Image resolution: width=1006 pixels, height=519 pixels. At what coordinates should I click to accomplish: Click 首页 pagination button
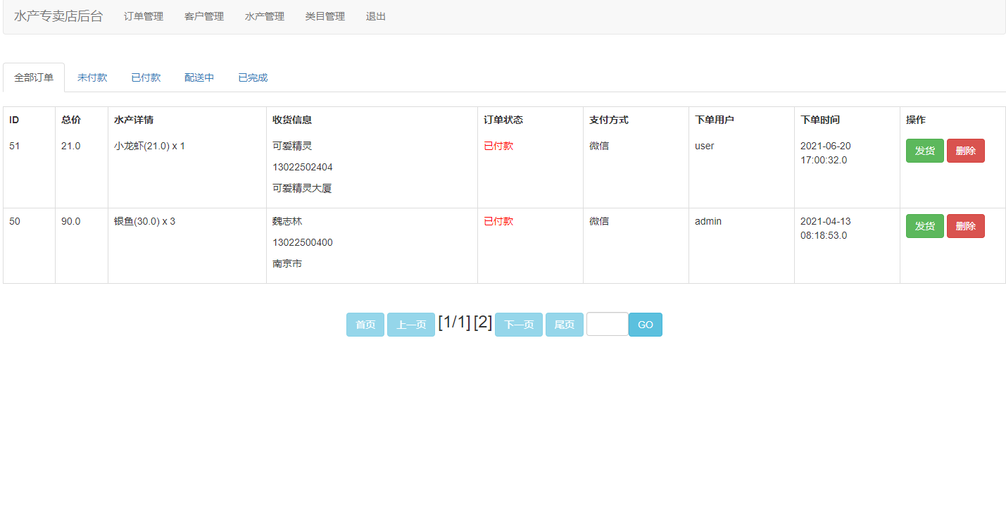click(x=365, y=324)
